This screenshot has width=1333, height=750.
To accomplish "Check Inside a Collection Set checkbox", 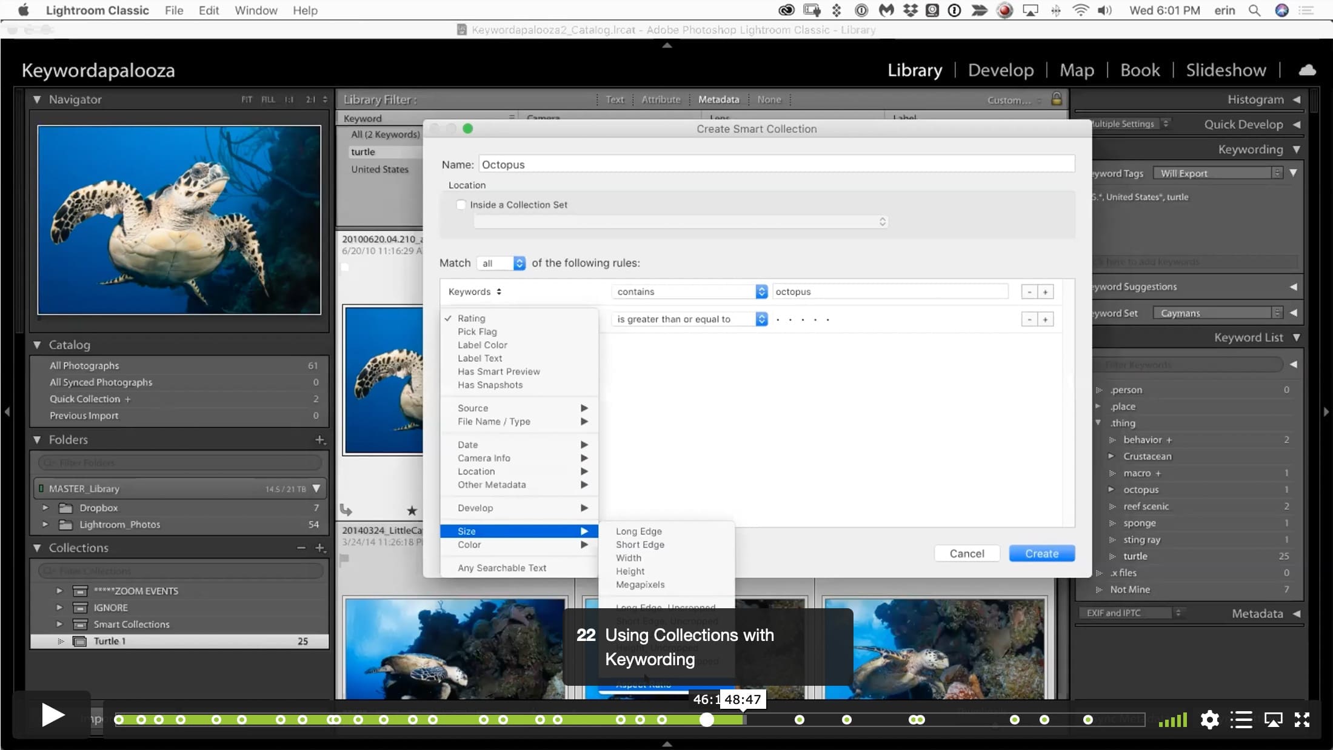I will [x=461, y=205].
